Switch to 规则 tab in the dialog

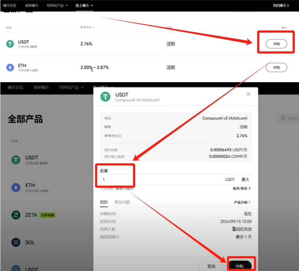(x=104, y=202)
